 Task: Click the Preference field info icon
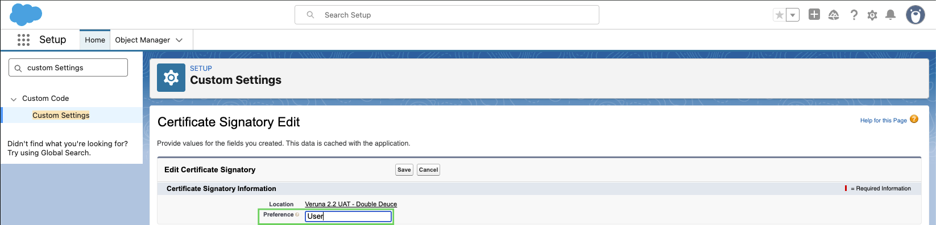tap(297, 215)
